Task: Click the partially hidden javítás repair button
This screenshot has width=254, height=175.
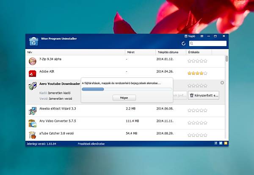Action: 180,96
